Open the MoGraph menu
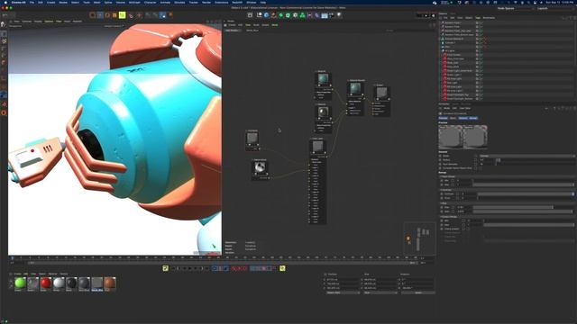577x324 pixels. click(134, 2)
